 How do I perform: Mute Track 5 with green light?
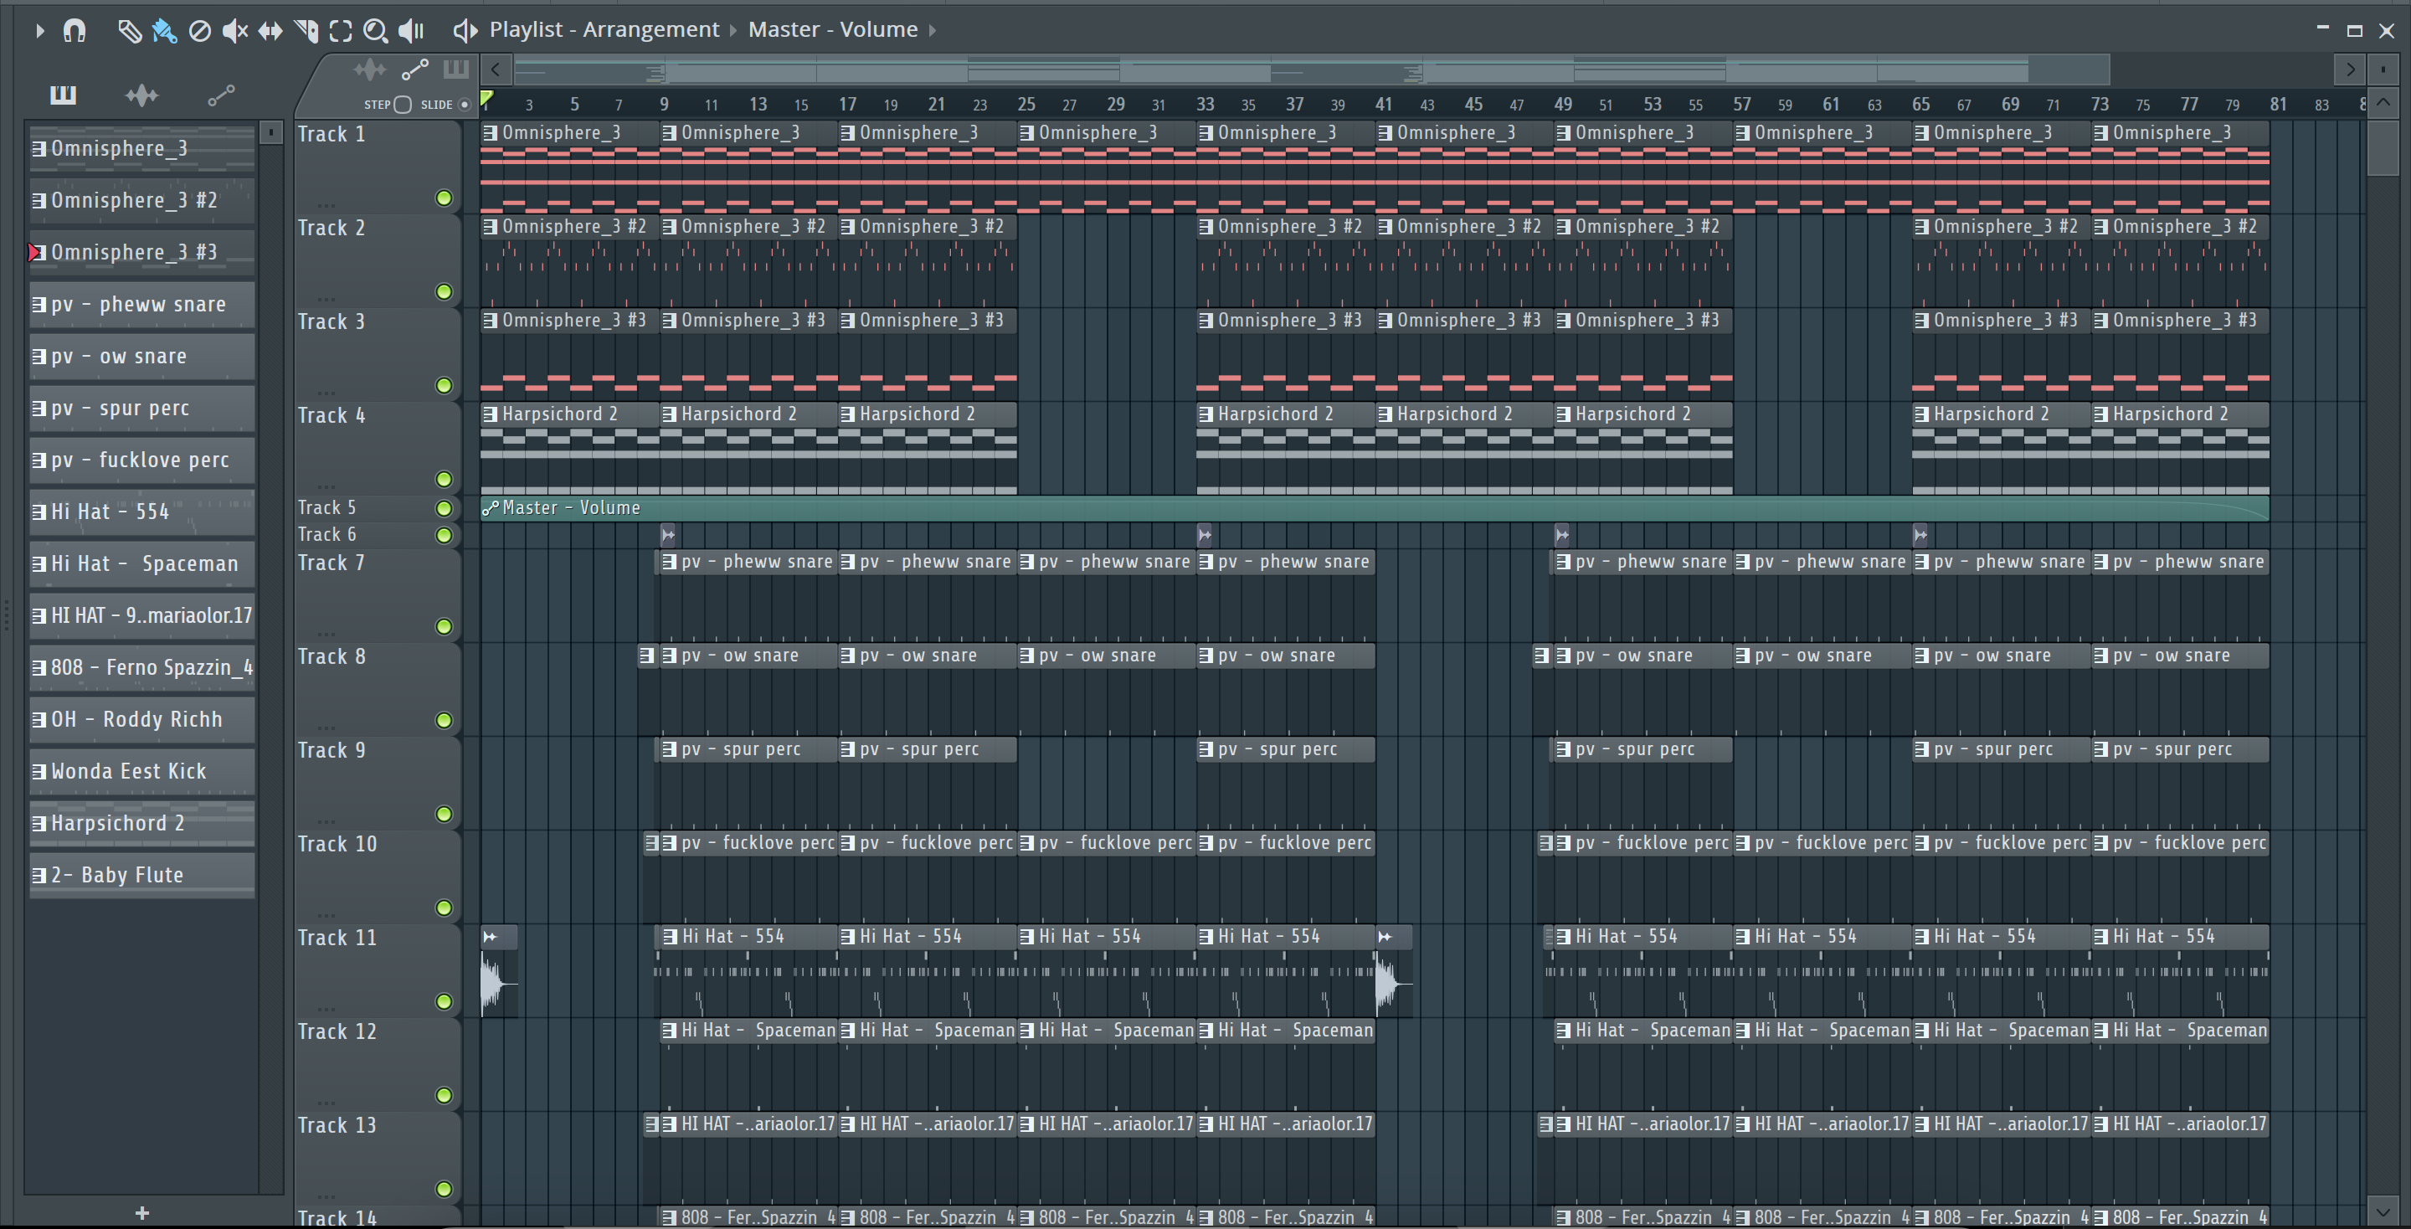point(444,508)
